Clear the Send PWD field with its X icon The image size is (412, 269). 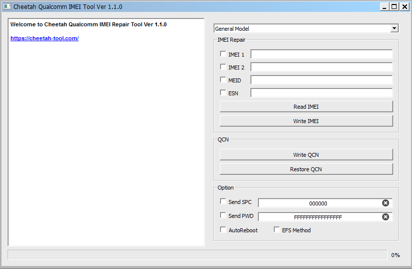tap(386, 217)
